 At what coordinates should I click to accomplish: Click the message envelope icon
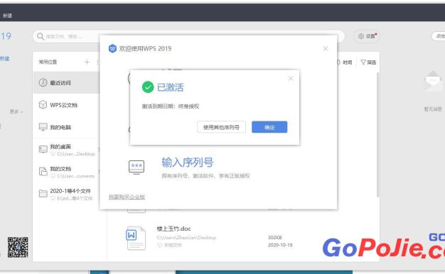[x=432, y=81]
